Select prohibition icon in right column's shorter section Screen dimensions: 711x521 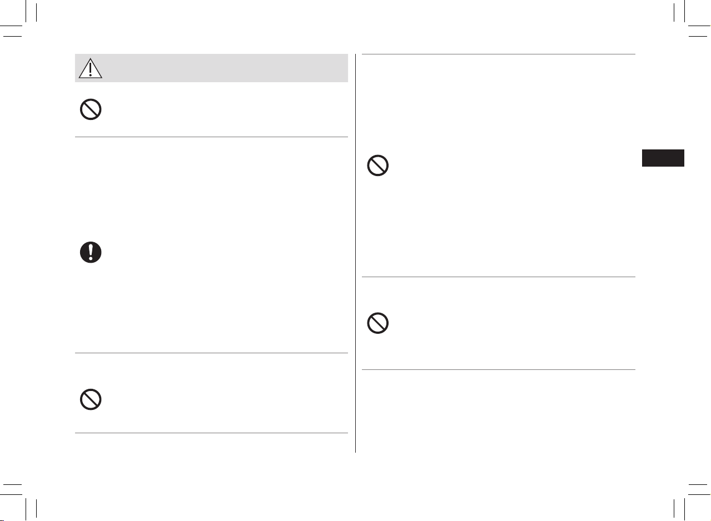click(377, 323)
